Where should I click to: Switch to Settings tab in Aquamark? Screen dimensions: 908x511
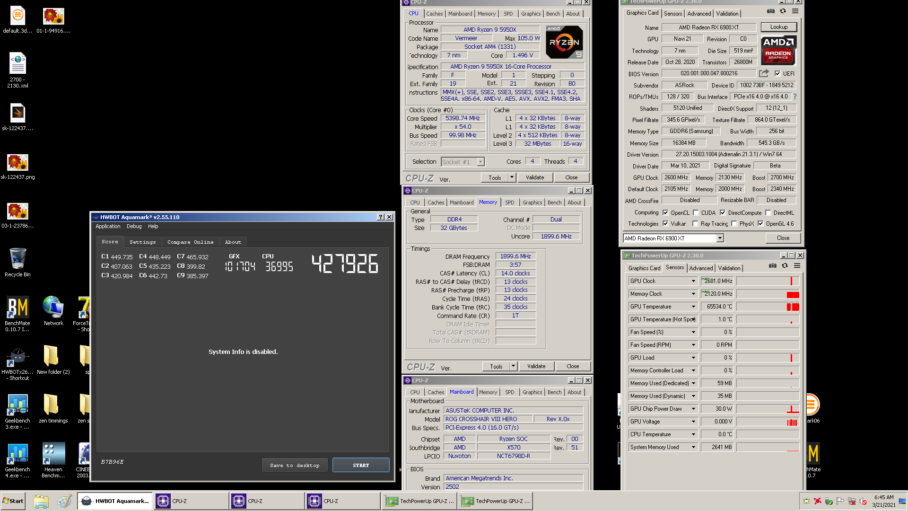142,242
